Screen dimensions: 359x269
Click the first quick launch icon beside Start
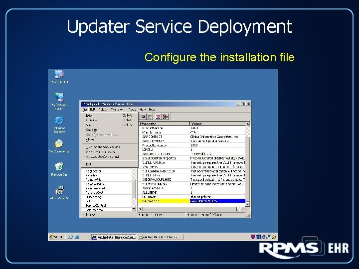pyautogui.click(x=70, y=237)
